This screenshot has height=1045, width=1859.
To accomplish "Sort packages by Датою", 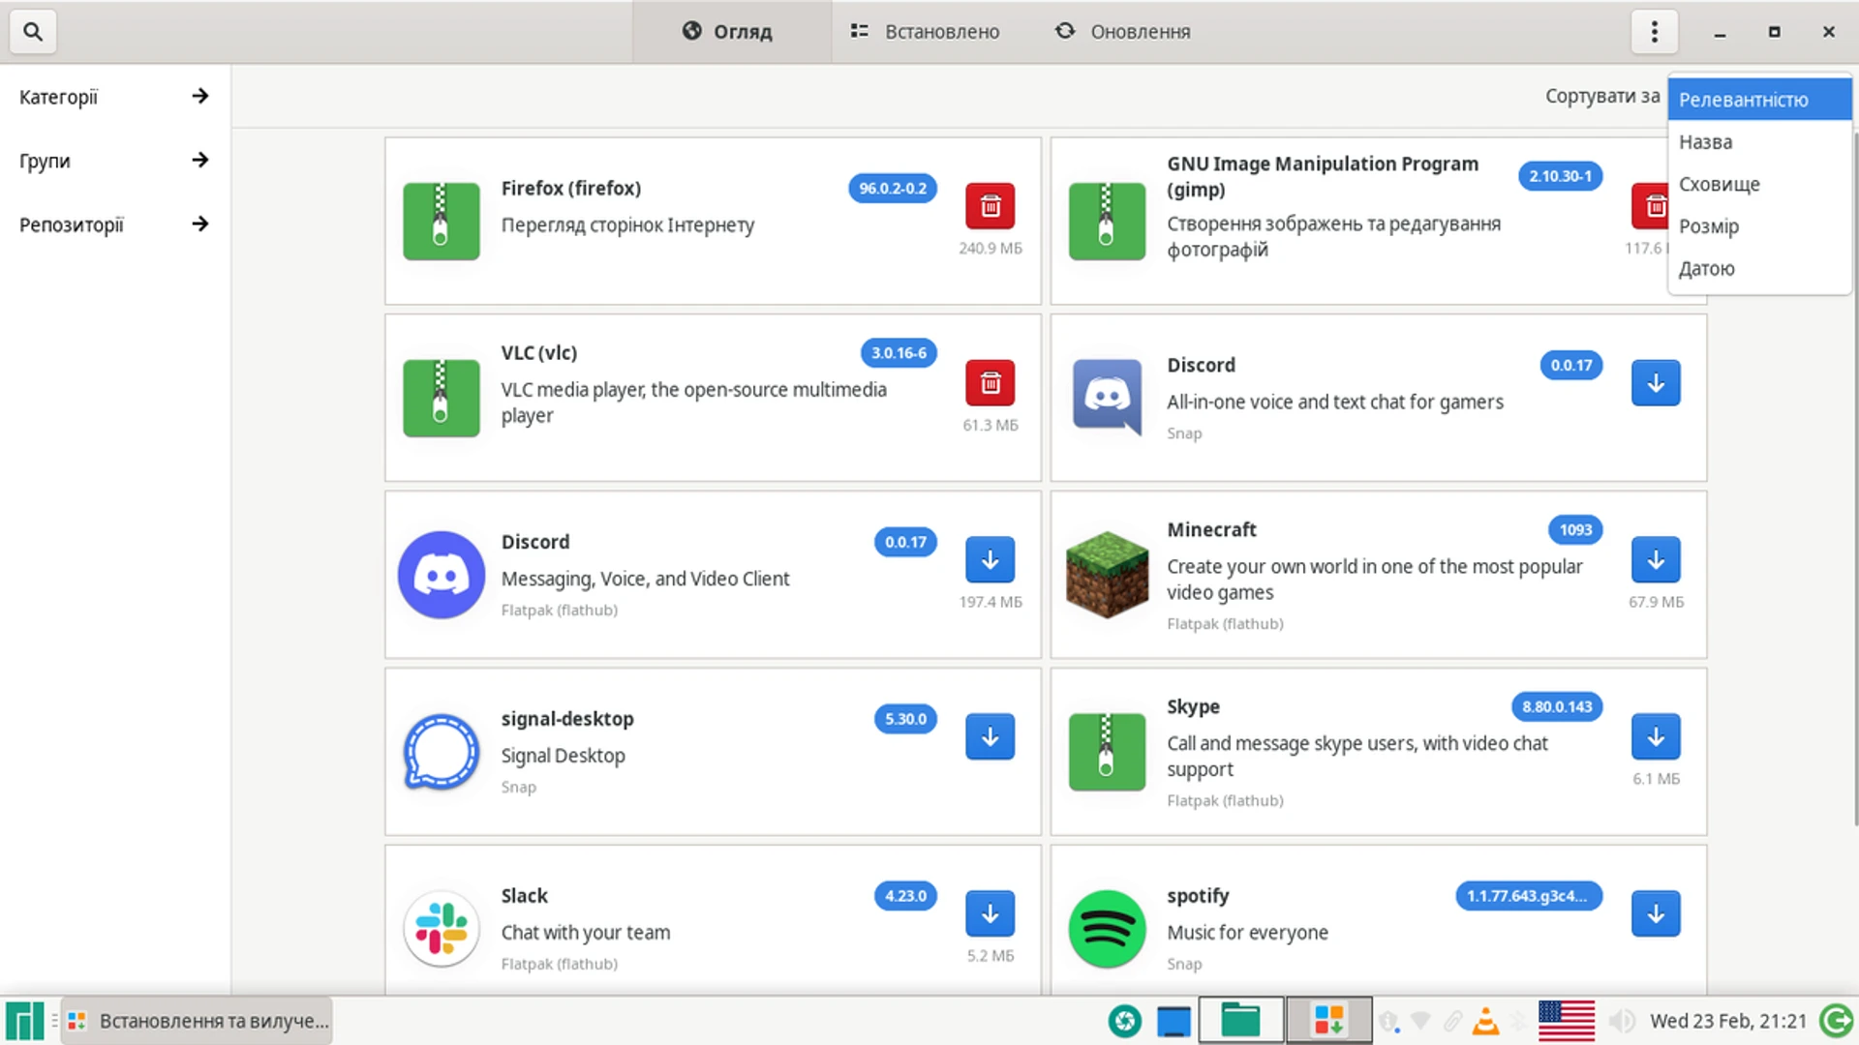I will (x=1759, y=268).
